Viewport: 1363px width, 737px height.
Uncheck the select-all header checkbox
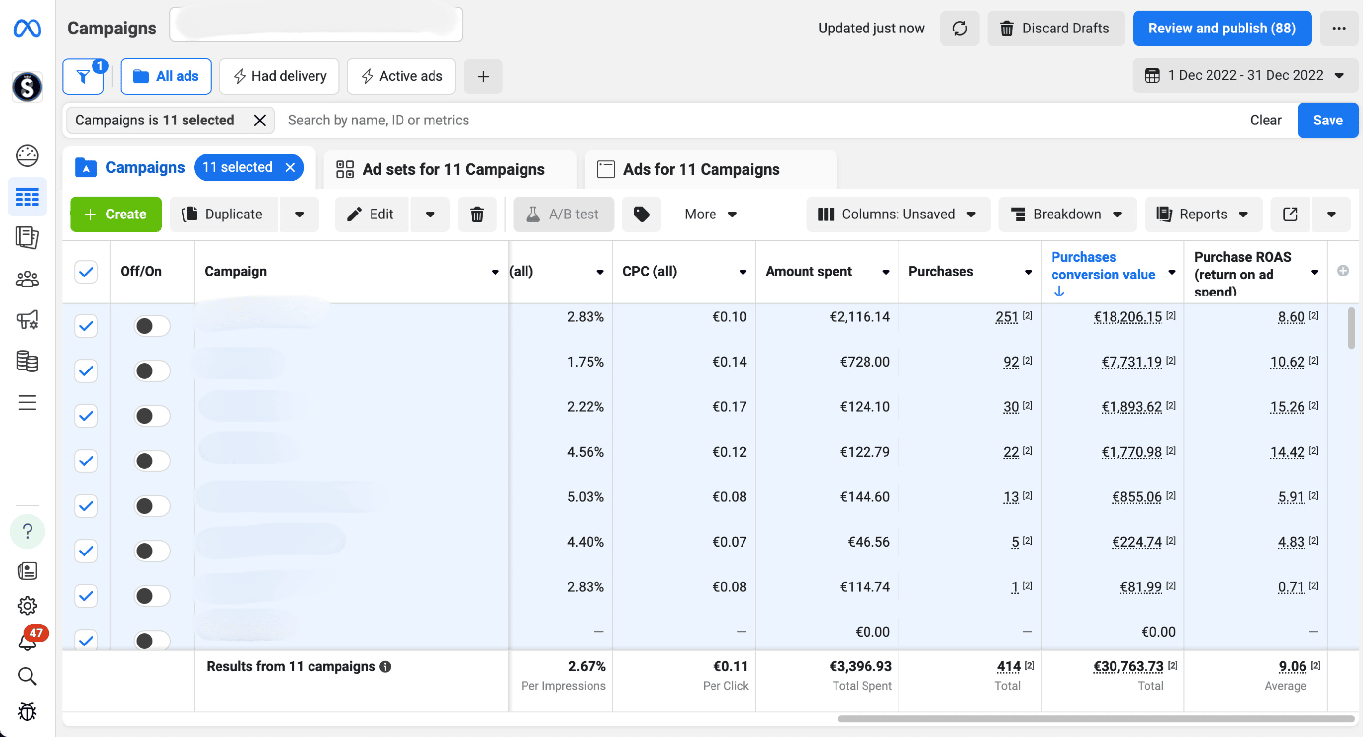point(86,272)
